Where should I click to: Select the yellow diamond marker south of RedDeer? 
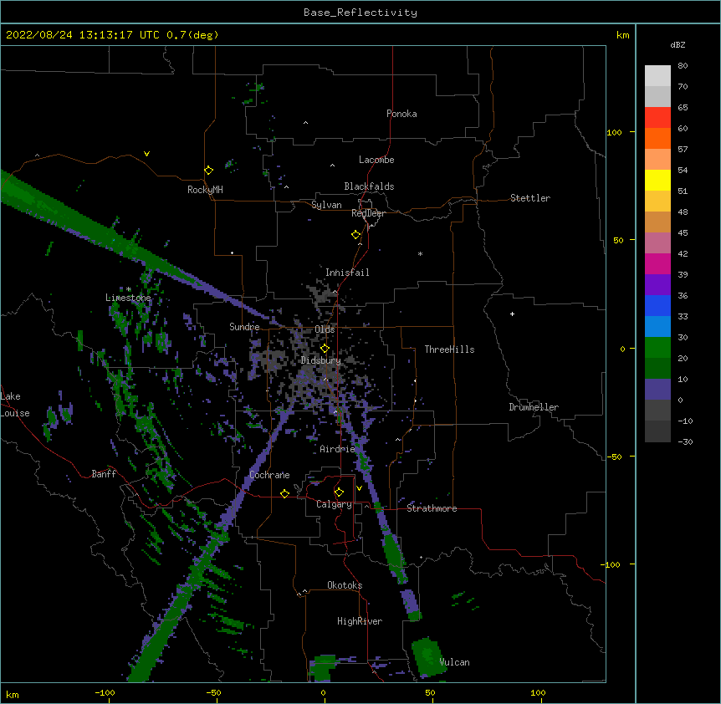point(355,235)
